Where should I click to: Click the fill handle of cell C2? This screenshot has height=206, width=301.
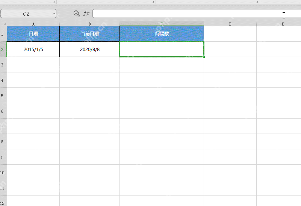[204, 57]
